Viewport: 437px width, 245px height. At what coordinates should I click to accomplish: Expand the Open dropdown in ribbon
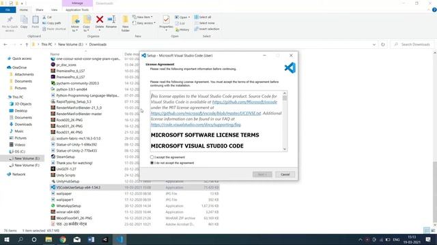pyautogui.click(x=189, y=17)
